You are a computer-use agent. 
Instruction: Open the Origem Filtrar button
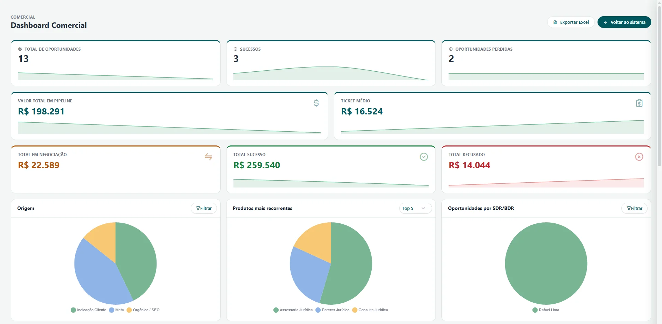204,208
